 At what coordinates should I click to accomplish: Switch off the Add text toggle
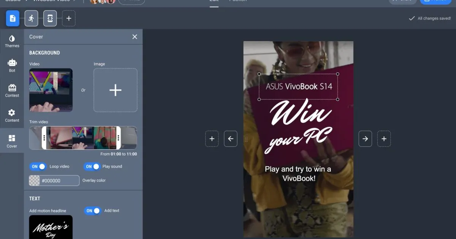click(93, 211)
